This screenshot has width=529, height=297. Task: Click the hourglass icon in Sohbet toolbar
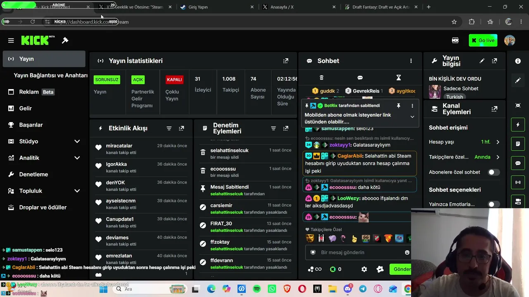[398, 78]
